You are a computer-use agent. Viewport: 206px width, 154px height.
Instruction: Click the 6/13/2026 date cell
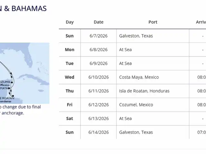tap(98, 118)
